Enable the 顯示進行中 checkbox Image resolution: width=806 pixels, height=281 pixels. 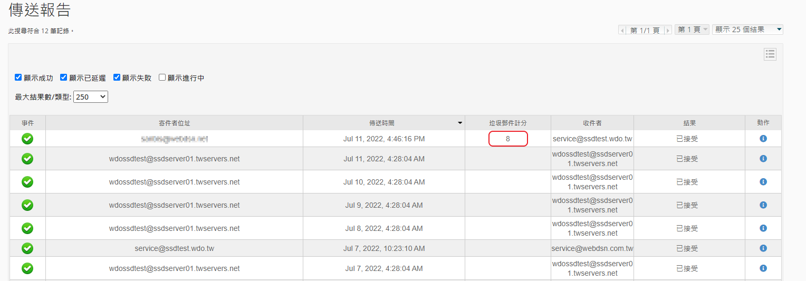click(x=162, y=77)
